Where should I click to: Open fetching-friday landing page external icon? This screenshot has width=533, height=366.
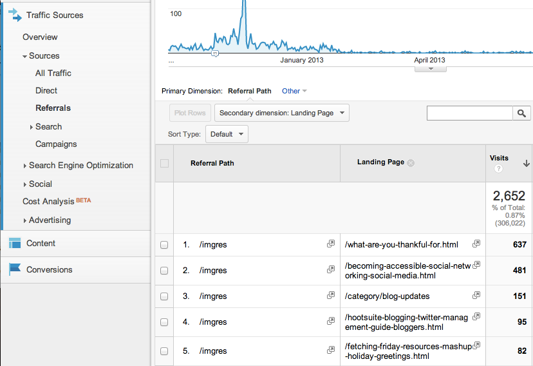(x=476, y=345)
